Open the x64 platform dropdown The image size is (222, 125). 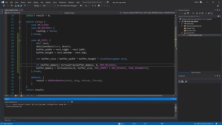point(49,6)
